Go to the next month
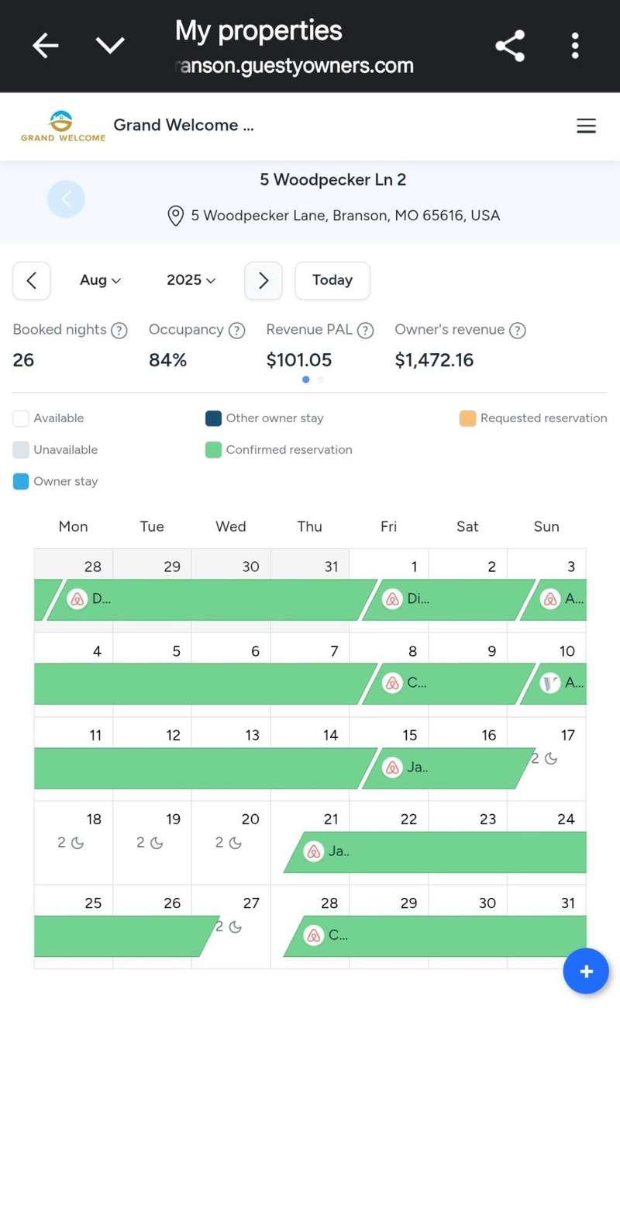The height and width of the screenshot is (1220, 620). click(x=263, y=280)
